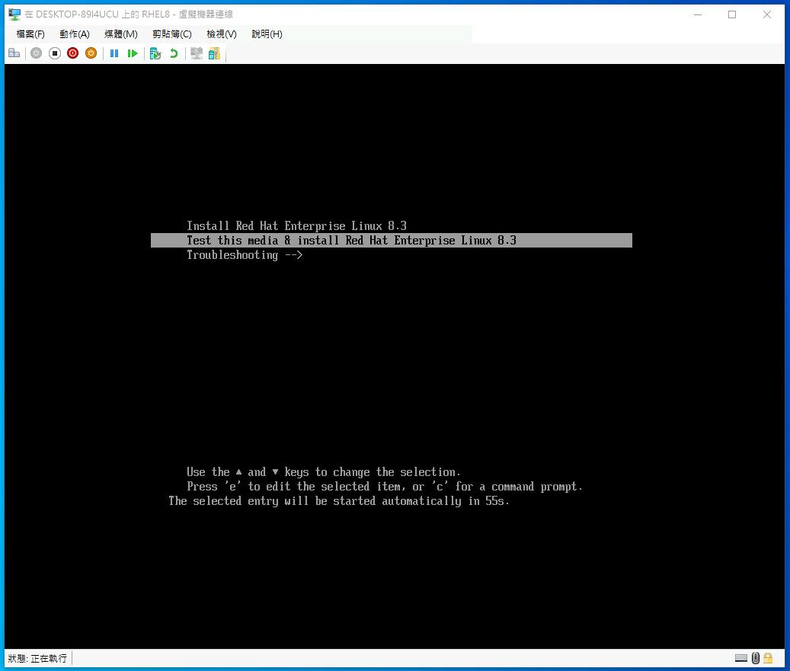Send Ctrl+Alt+Delete using keyboard toolbar icon

click(14, 53)
